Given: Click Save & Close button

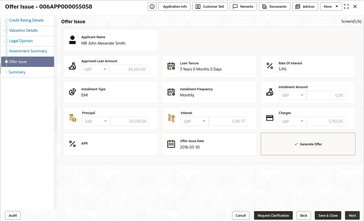Looking at the screenshot, I should (328, 215).
